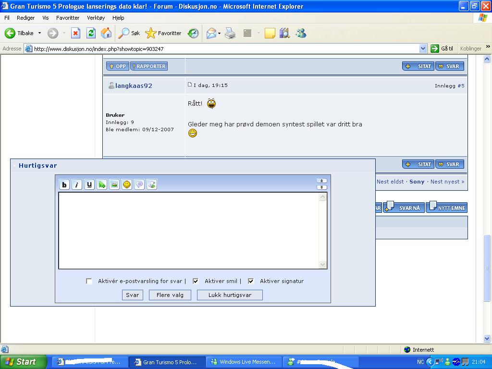Open the address bar dropdown arrow

tap(423, 49)
